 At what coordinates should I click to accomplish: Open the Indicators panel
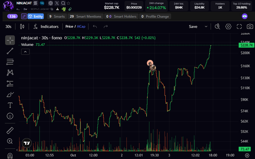point(46,26)
